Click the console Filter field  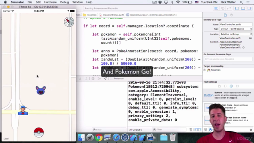tap(169, 129)
